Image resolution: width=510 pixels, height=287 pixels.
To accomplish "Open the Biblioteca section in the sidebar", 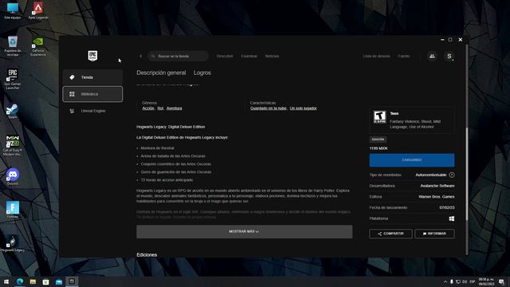I will coord(92,94).
